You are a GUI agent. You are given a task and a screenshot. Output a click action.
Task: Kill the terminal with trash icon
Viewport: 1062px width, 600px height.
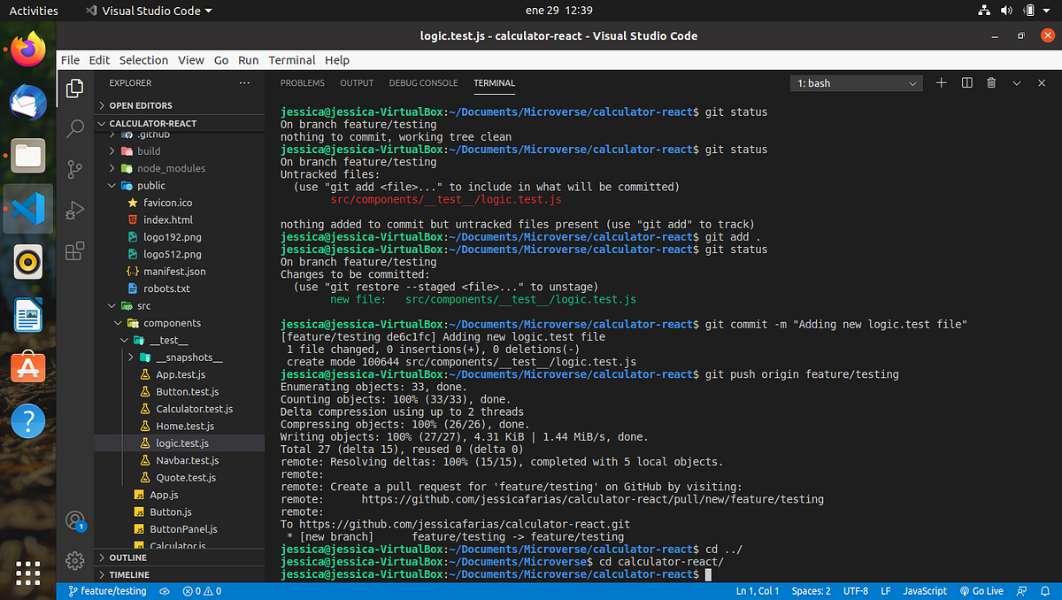pyautogui.click(x=990, y=82)
